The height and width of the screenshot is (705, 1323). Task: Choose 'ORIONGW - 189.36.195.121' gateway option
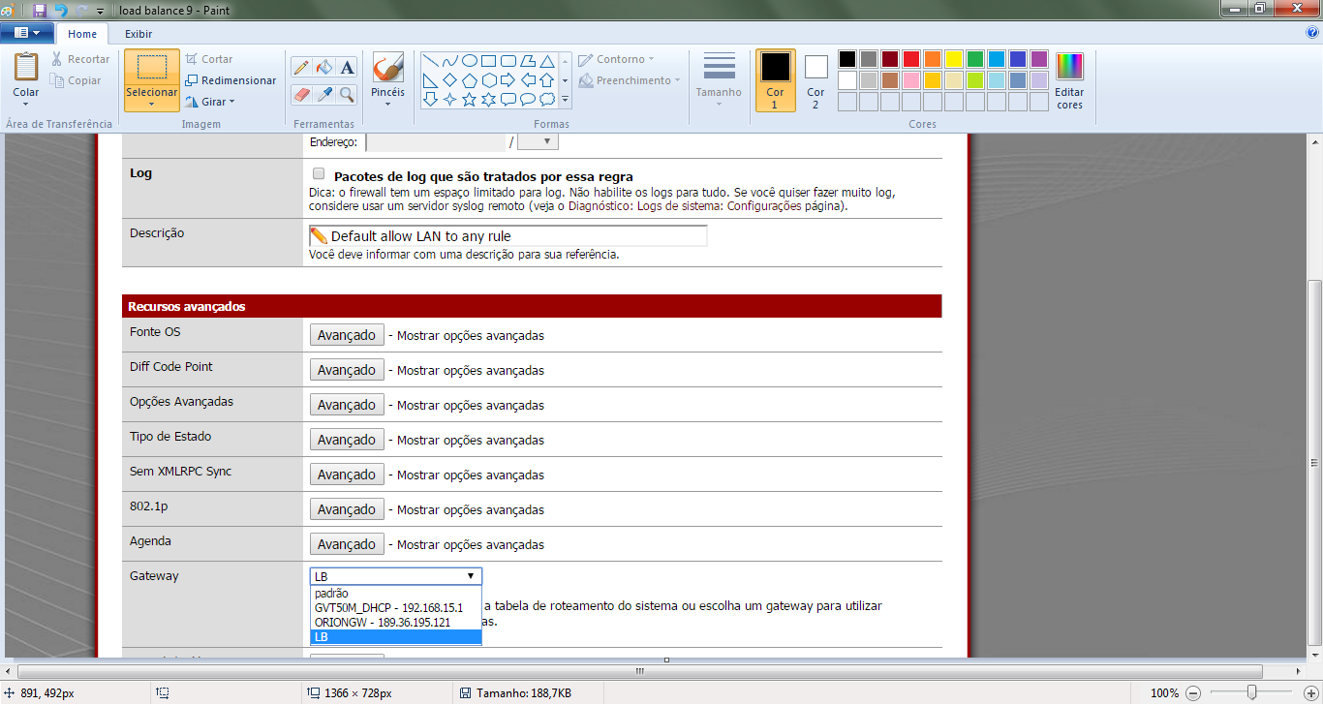(396, 623)
